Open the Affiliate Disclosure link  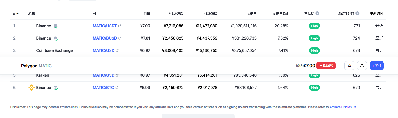tap(343, 107)
